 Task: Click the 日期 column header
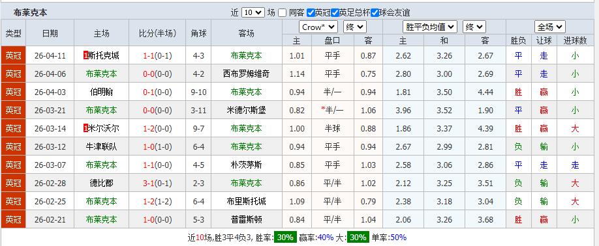click(x=50, y=33)
